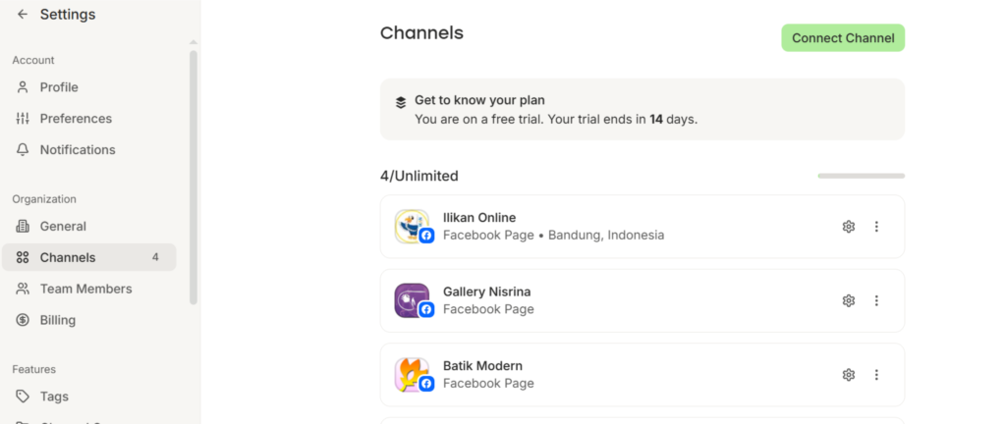
Task: Select Channels in sidebar
Action: pos(89,257)
